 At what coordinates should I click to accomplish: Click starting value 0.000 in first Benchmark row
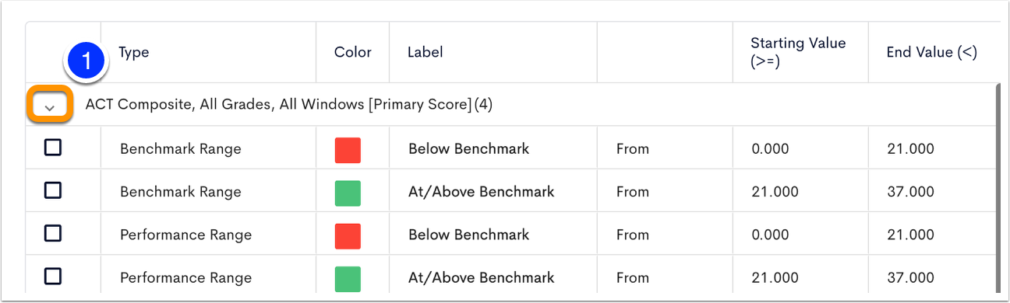[x=770, y=149]
